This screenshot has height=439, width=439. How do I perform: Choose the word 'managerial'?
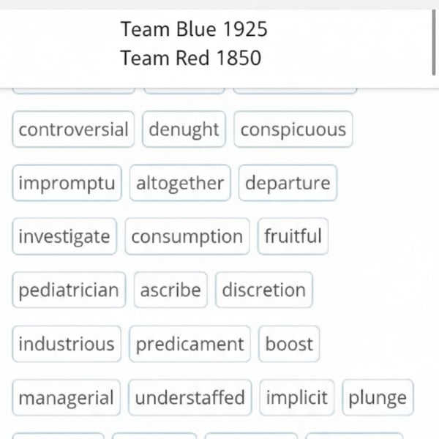(x=66, y=398)
